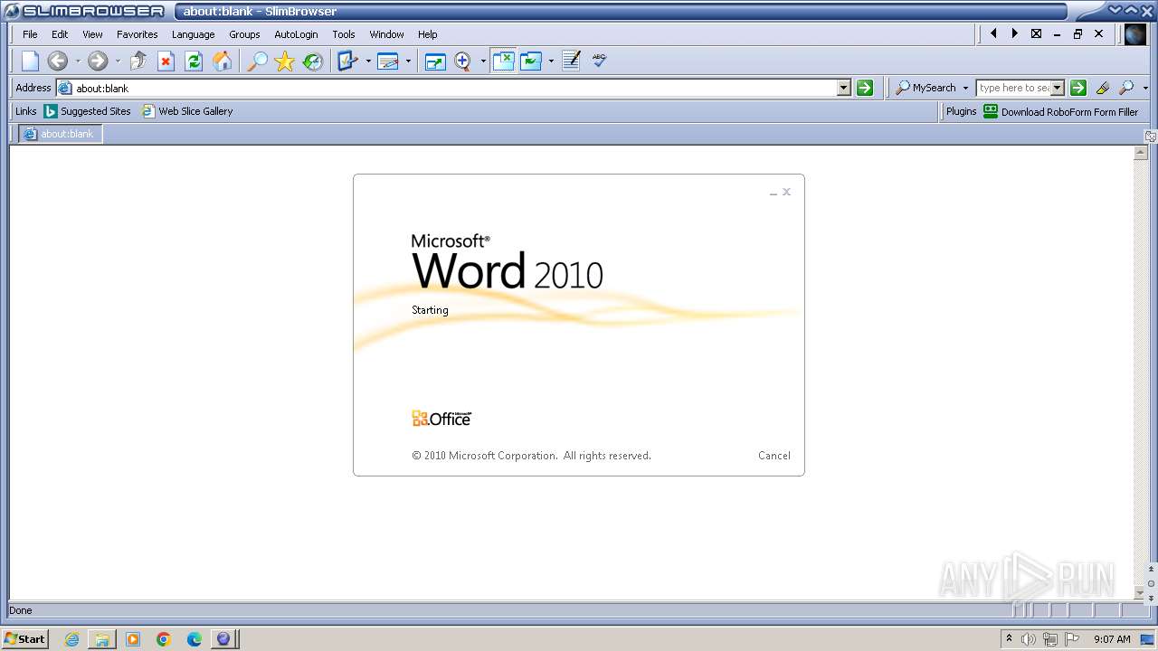1158x651 pixels.
Task: Click the Windows Start button
Action: (24, 638)
